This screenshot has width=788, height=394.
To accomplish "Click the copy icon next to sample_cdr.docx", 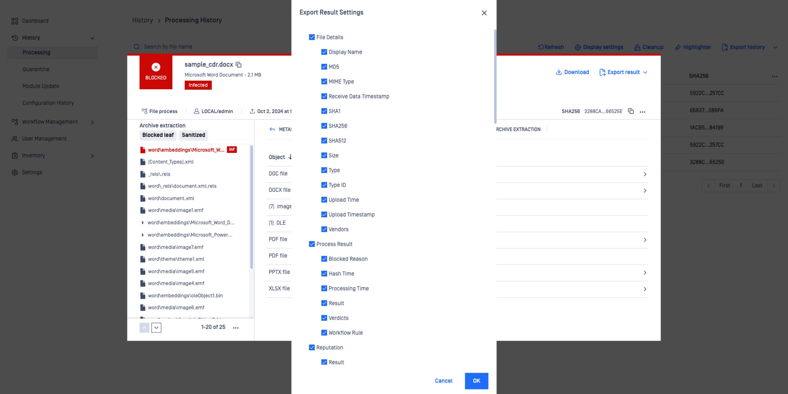I will click(239, 65).
